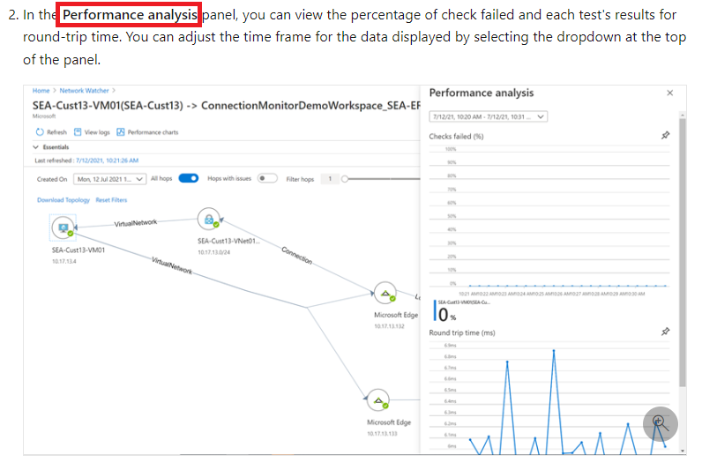Click the Home breadcrumb link

(x=41, y=91)
